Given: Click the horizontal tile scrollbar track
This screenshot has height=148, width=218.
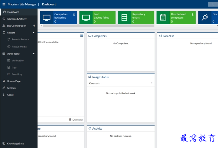Looking at the screenshot, I should (x=98, y=26).
